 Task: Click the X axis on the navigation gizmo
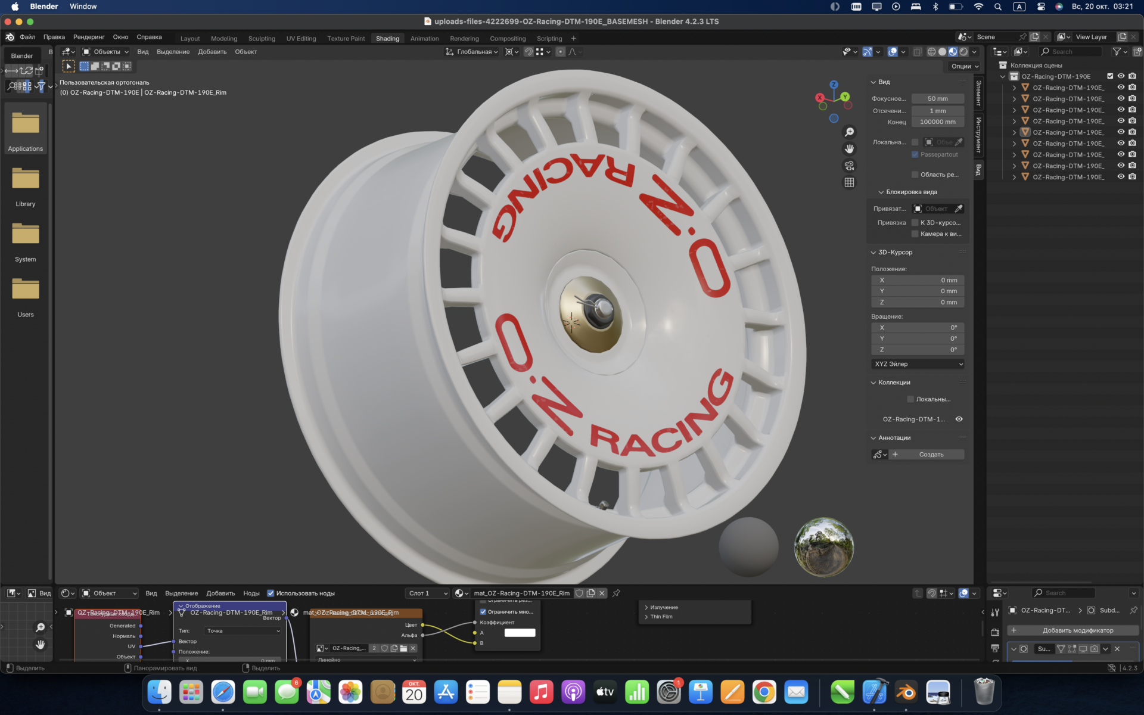pyautogui.click(x=820, y=97)
